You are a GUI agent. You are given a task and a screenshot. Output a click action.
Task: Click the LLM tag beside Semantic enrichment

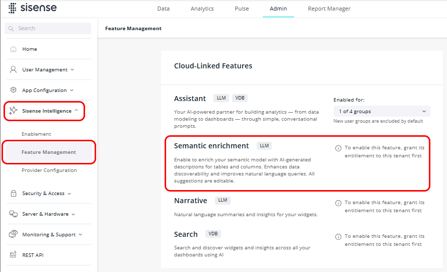click(x=264, y=146)
